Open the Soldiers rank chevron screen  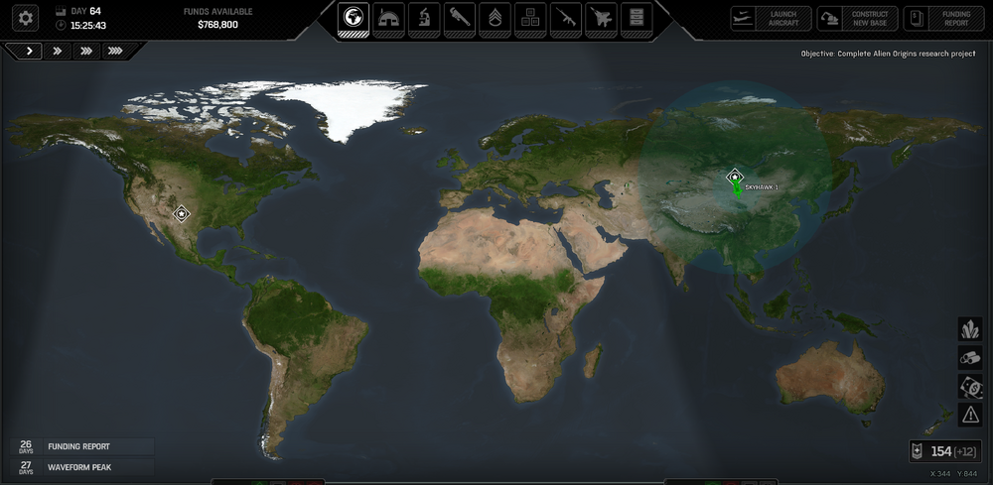496,17
